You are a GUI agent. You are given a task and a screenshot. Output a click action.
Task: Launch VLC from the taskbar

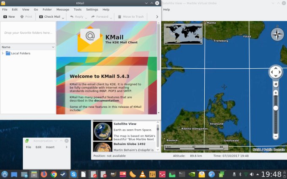(143, 174)
